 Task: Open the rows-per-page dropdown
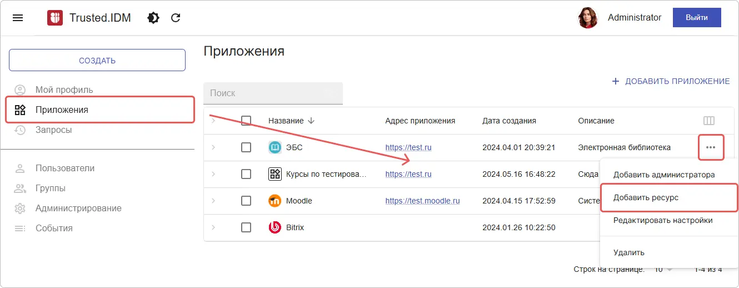pyautogui.click(x=663, y=270)
